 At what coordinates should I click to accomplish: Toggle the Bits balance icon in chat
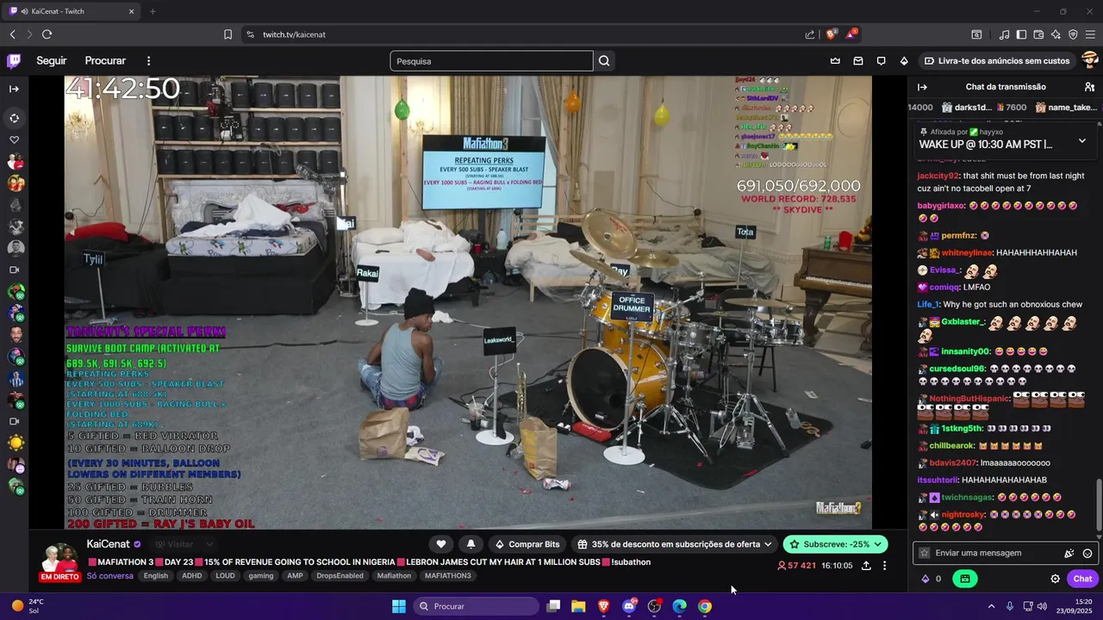pos(931,579)
